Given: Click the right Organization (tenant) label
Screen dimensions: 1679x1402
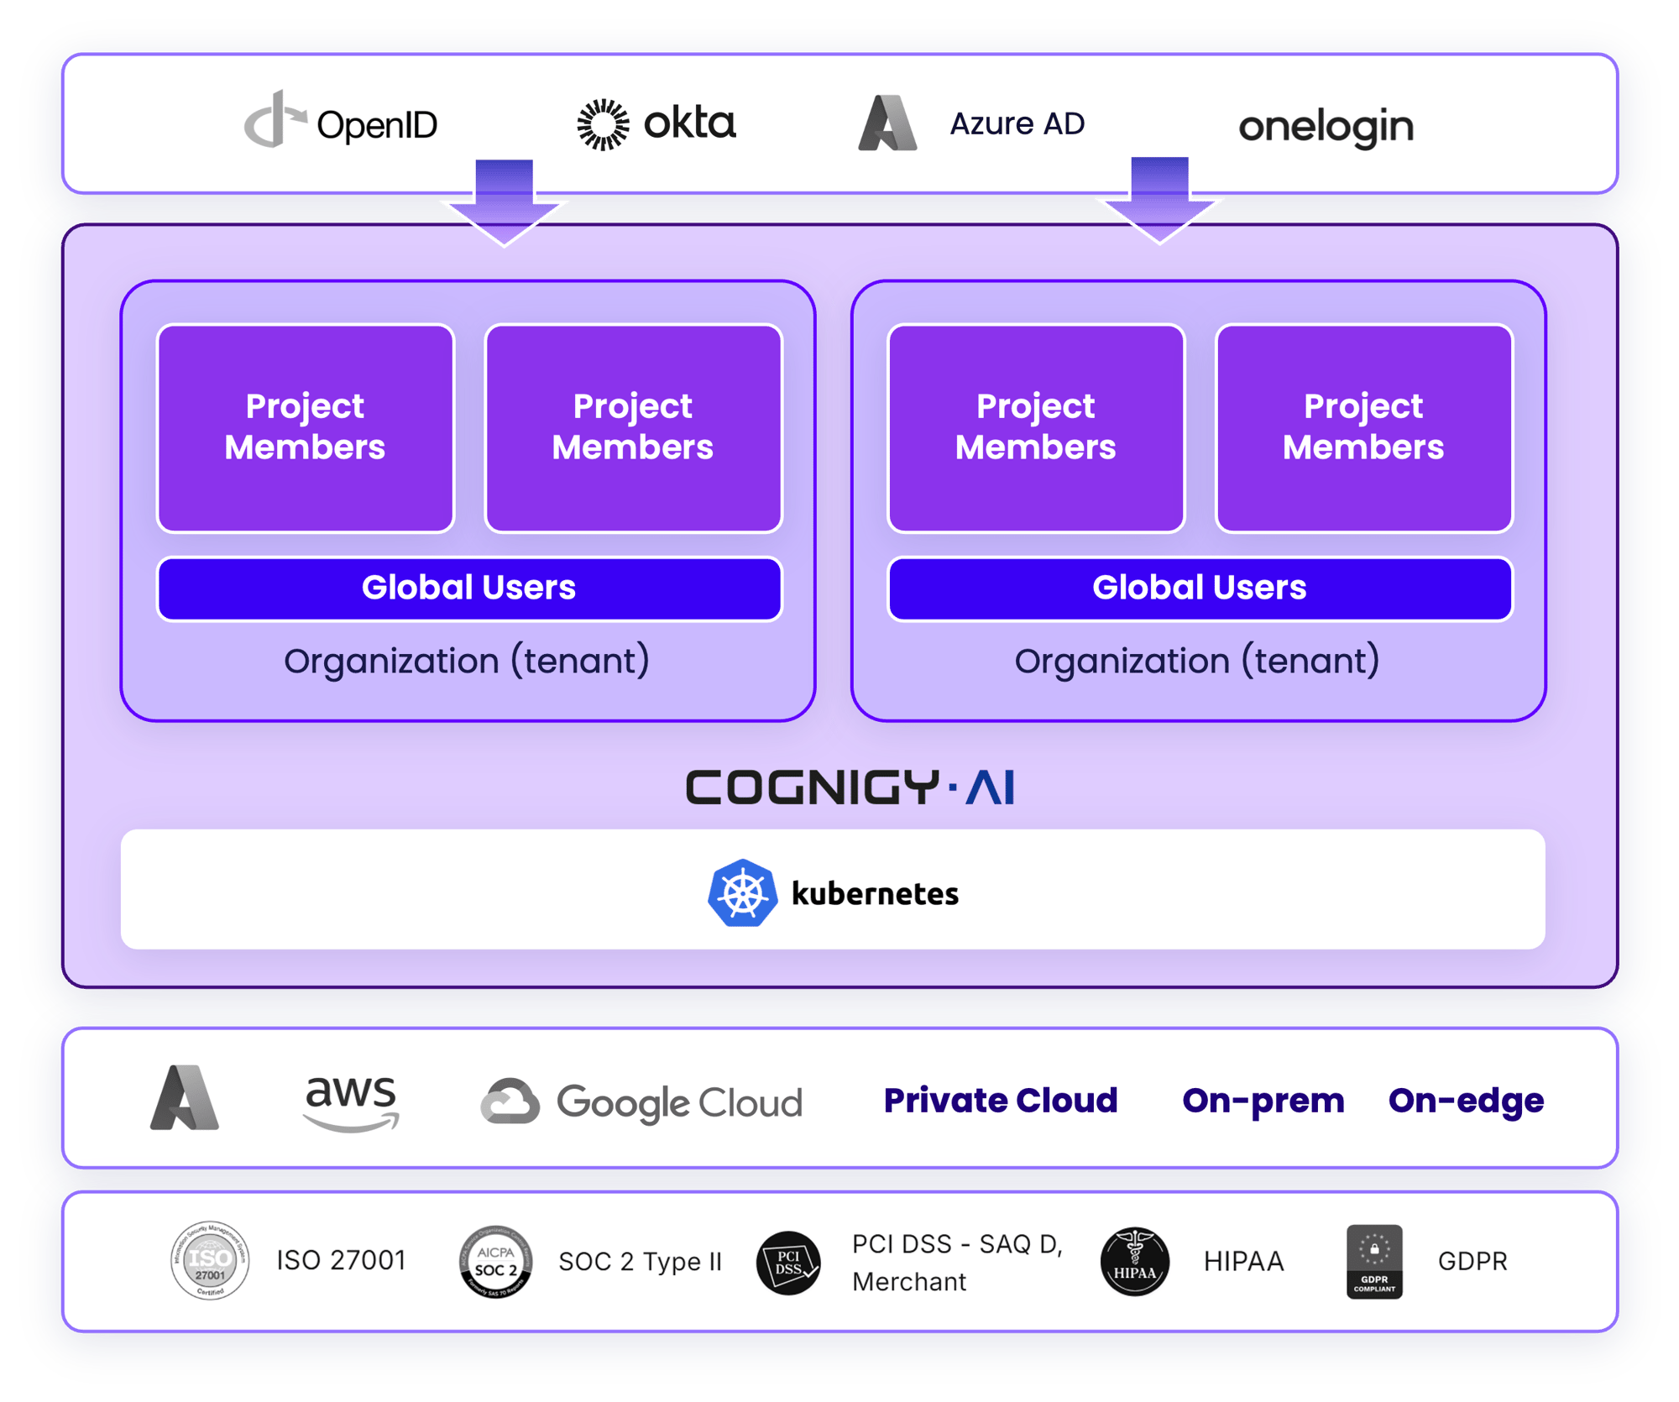Looking at the screenshot, I should click(1197, 661).
